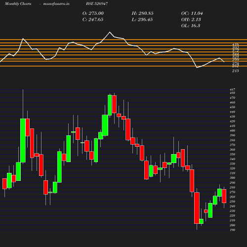Click the open value O: 275.00
This screenshot has width=247, height=247.
point(93,13)
